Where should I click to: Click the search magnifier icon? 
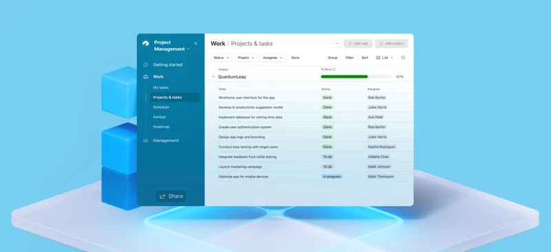point(403,58)
